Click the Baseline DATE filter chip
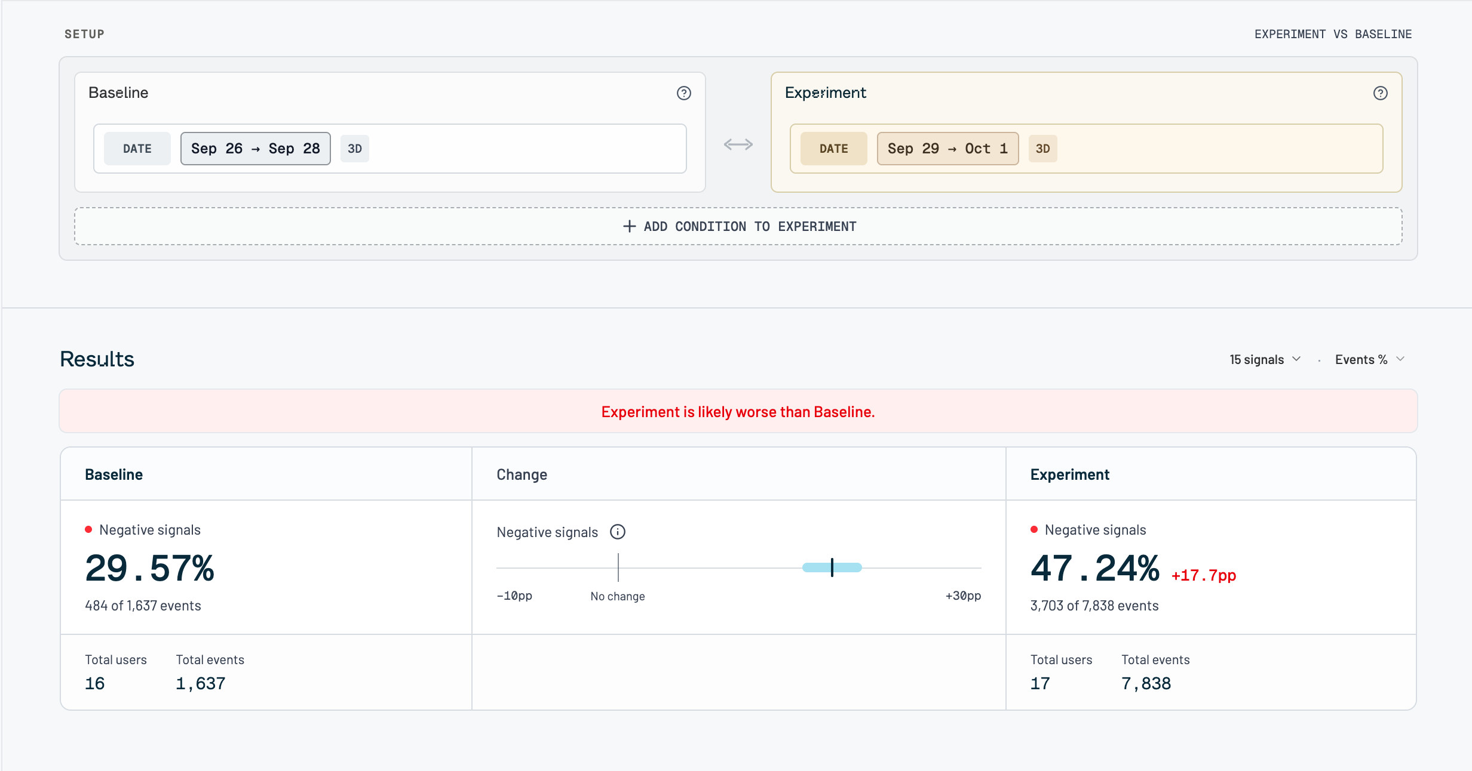Viewport: 1472px width, 771px height. pyautogui.click(x=137, y=149)
